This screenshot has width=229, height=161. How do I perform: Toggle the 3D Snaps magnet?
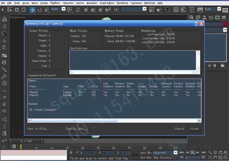[86, 10]
